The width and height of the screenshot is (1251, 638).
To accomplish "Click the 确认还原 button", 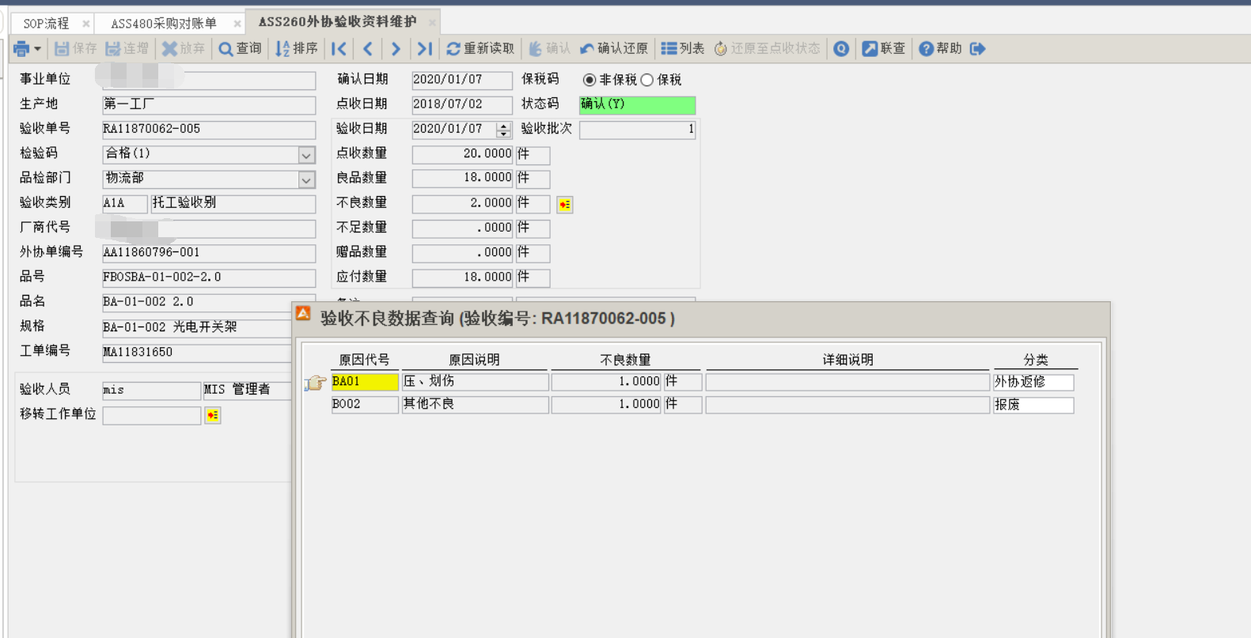I will click(x=614, y=49).
